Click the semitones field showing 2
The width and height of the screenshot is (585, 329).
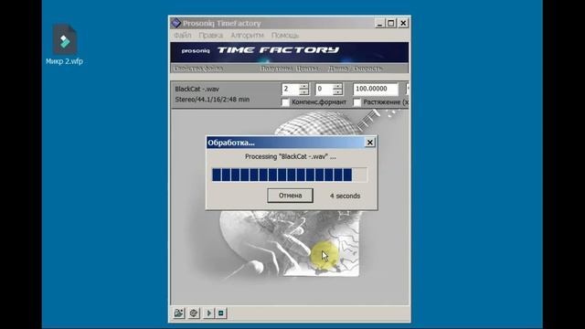coord(291,89)
